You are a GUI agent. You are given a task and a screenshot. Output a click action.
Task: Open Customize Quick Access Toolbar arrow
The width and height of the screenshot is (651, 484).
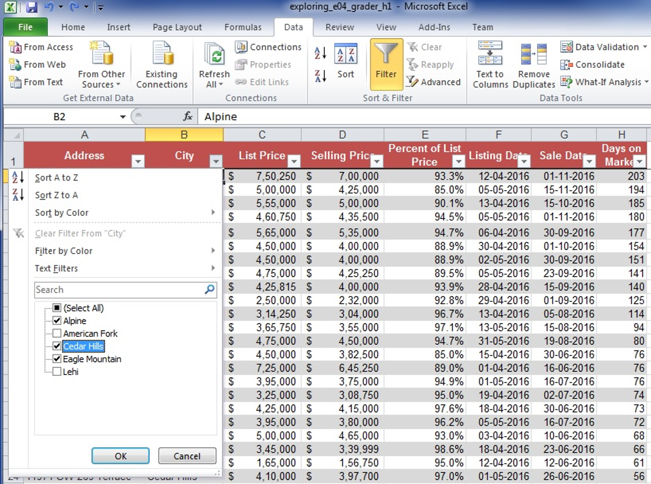click(x=100, y=7)
